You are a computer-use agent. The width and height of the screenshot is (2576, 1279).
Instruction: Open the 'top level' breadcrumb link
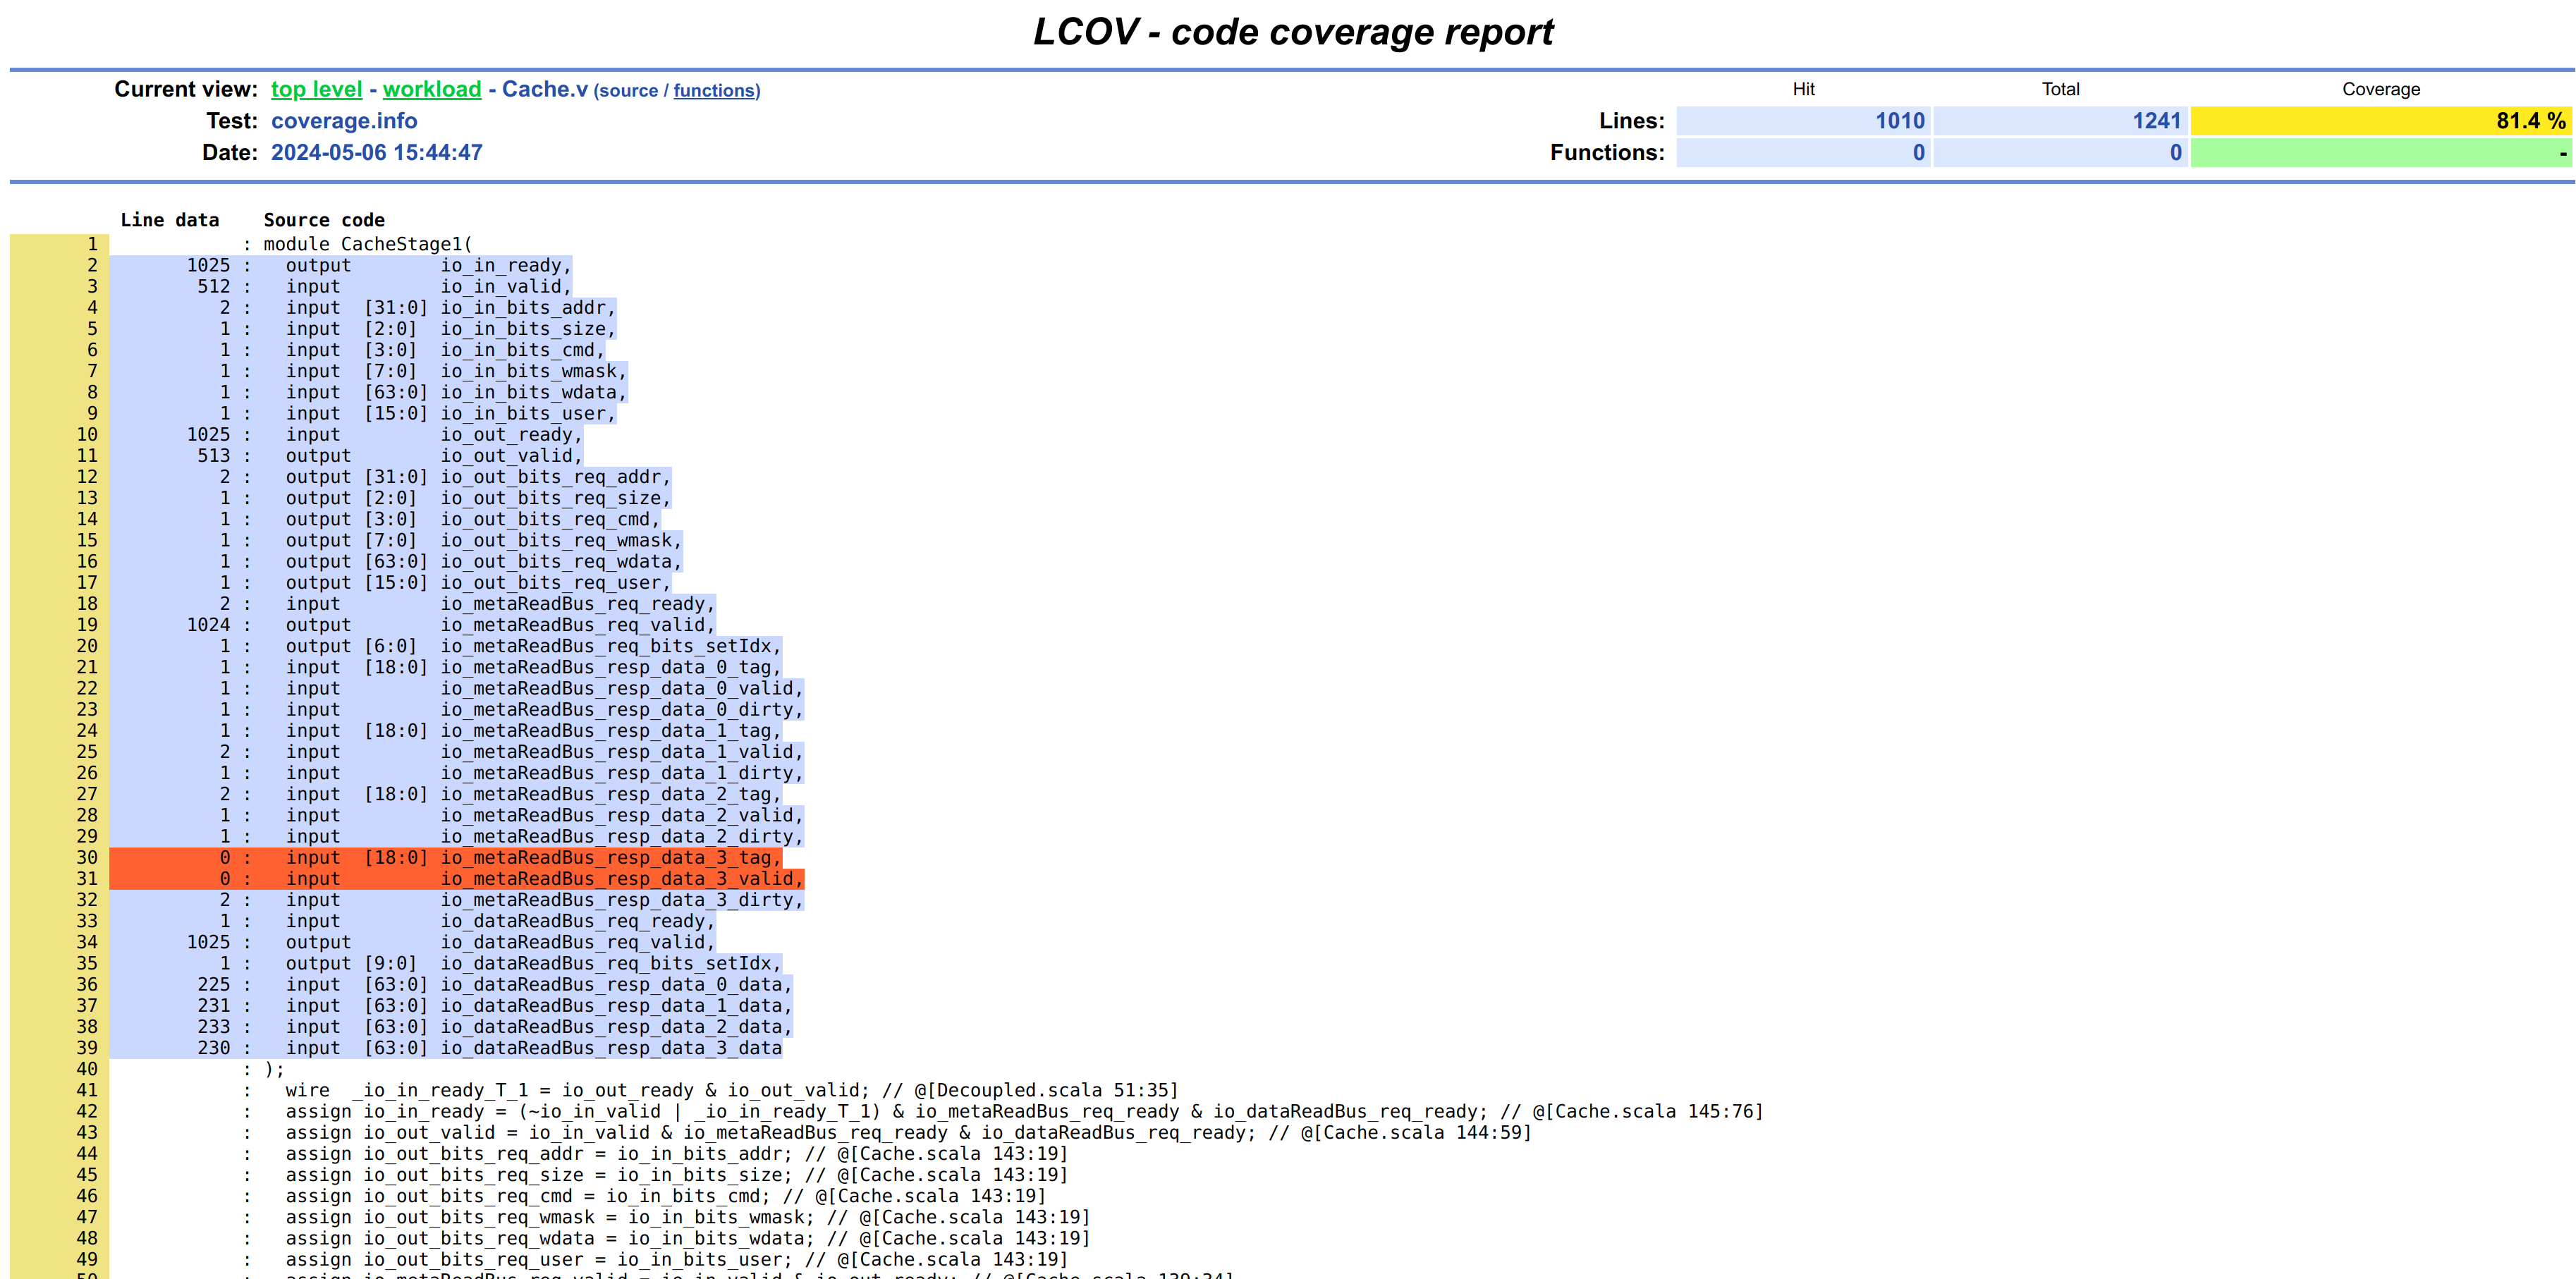point(316,89)
